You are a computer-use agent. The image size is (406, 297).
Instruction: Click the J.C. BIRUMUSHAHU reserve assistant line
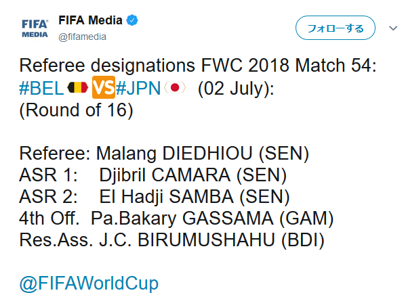[172, 240]
